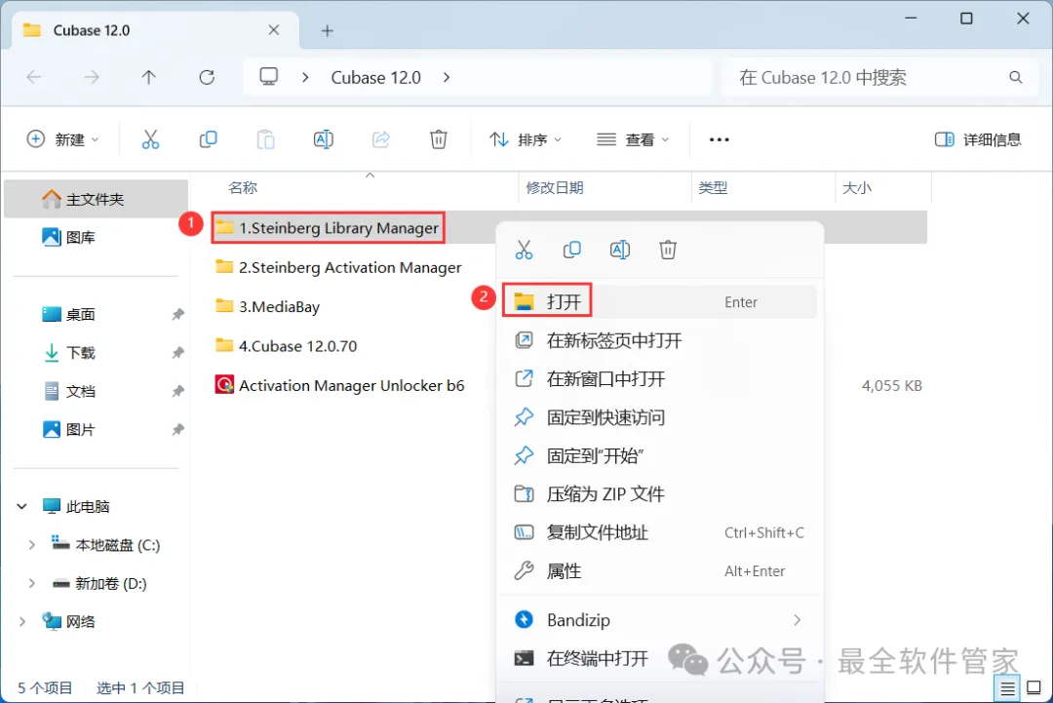Open the See more ellipsis menu
This screenshot has height=703, width=1053.
(719, 139)
